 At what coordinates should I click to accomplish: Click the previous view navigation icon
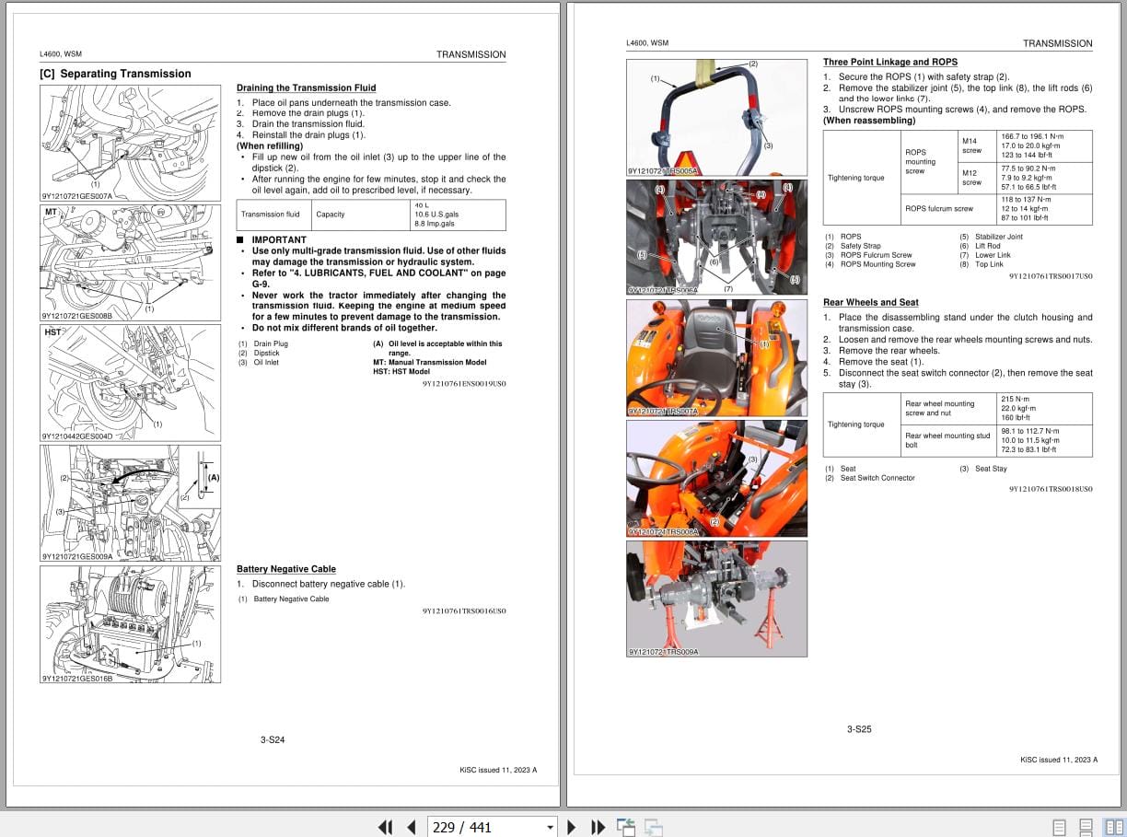click(x=626, y=827)
